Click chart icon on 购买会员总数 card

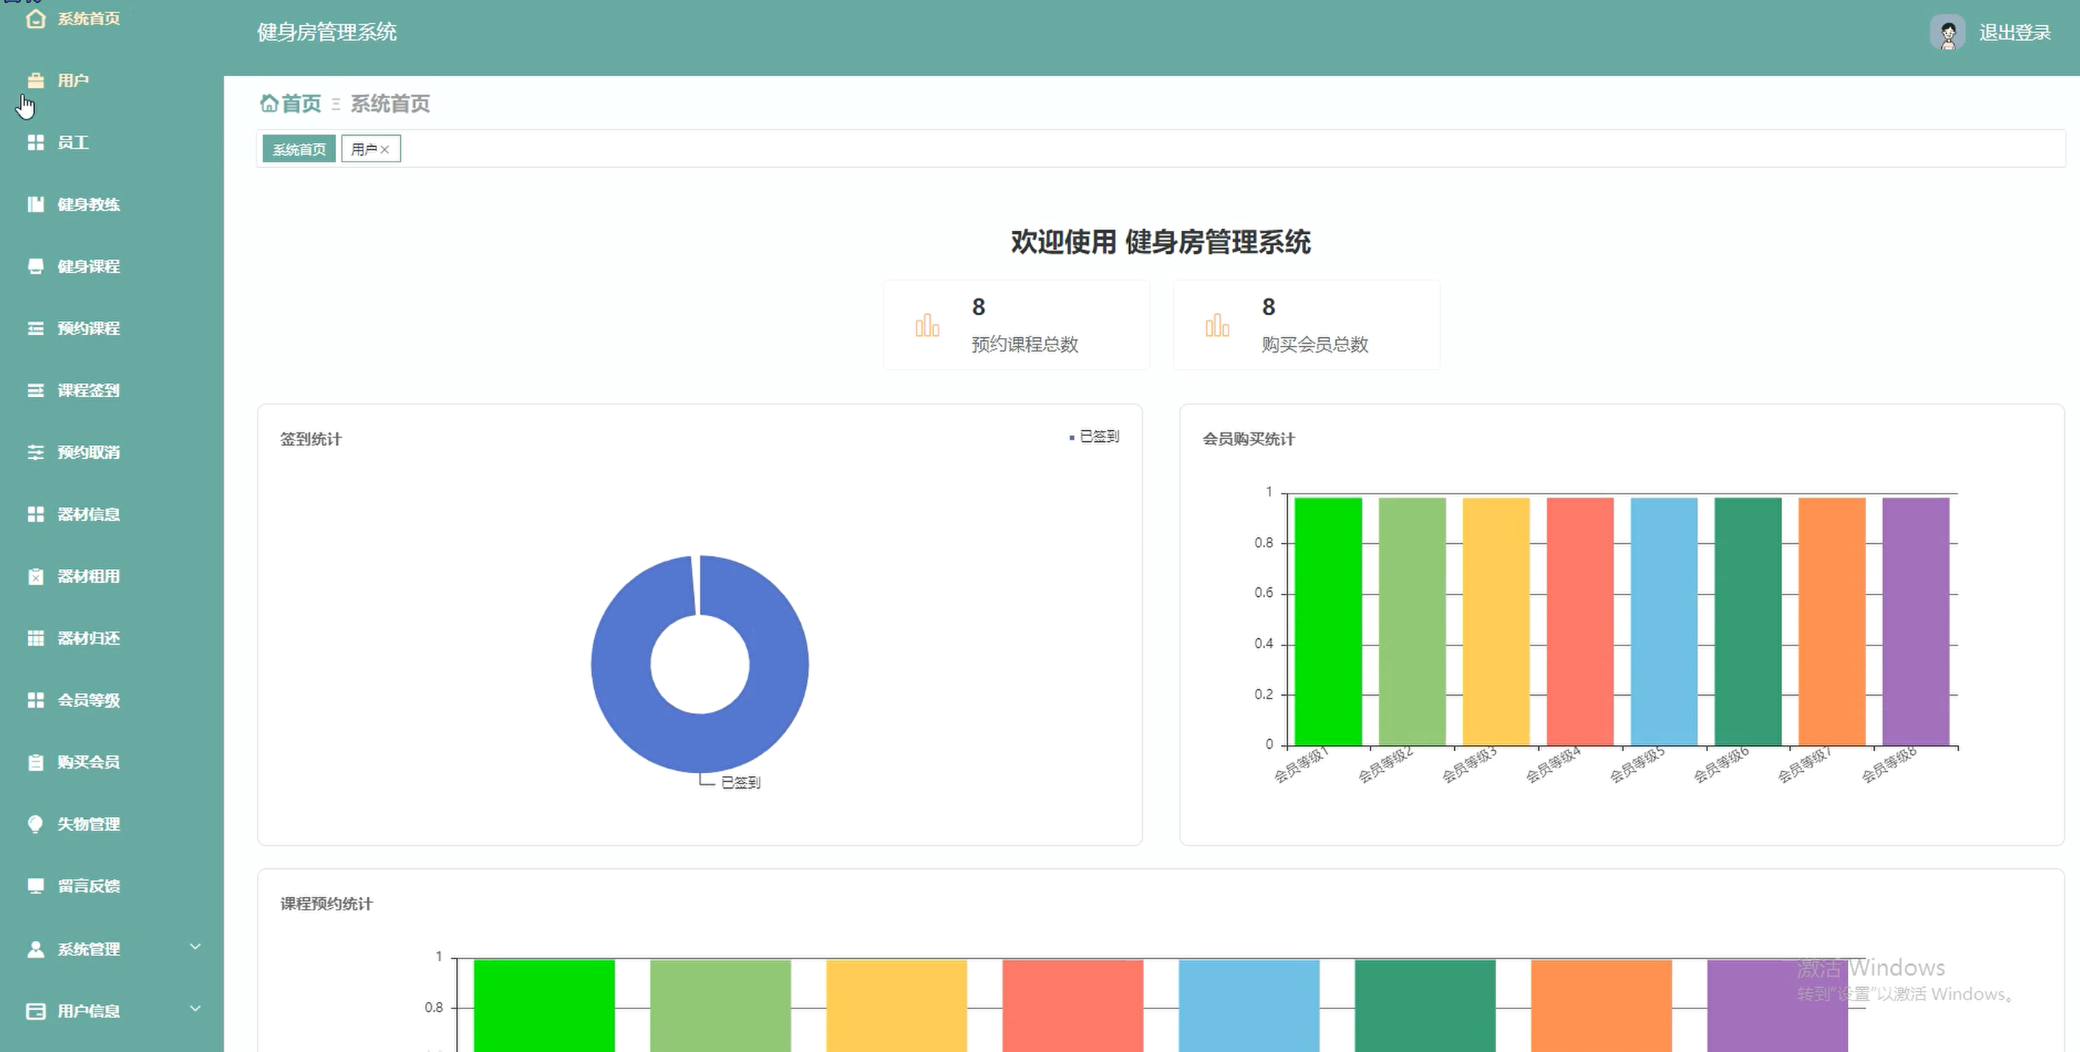1217,325
